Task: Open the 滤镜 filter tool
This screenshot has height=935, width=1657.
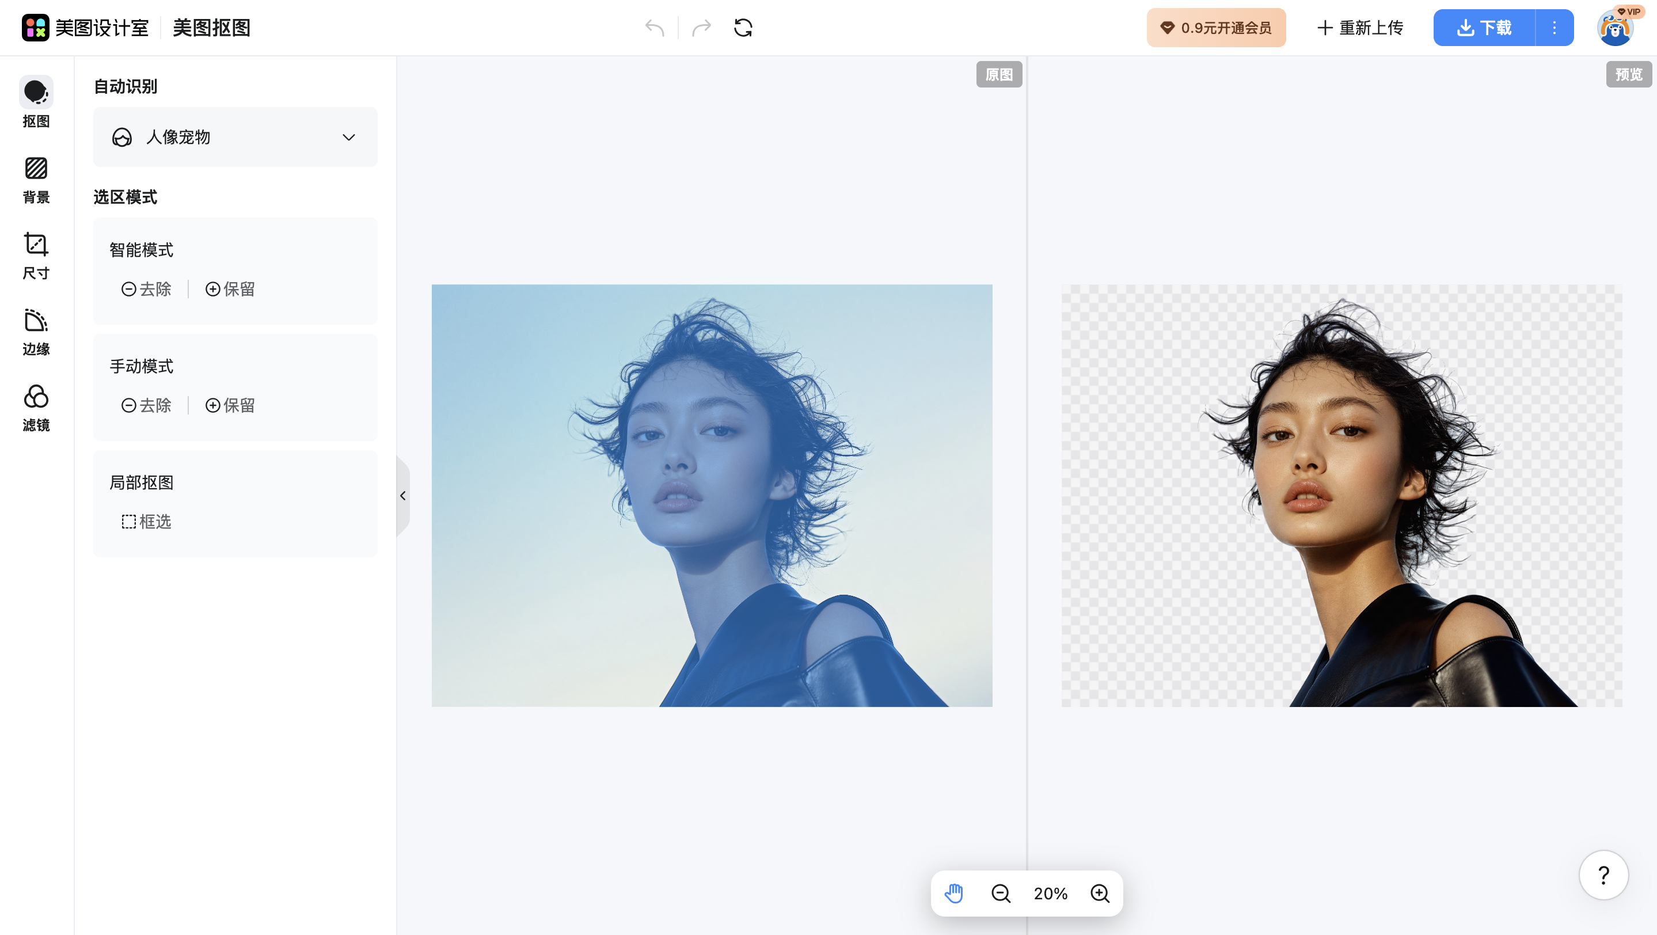Action: (x=36, y=408)
